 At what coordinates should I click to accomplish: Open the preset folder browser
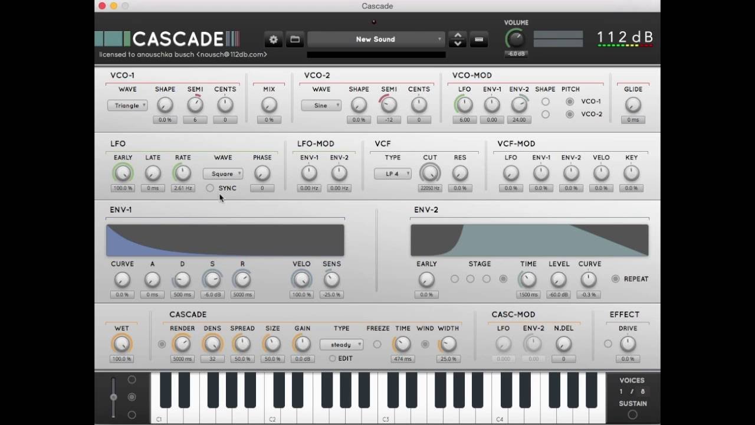[x=295, y=40]
